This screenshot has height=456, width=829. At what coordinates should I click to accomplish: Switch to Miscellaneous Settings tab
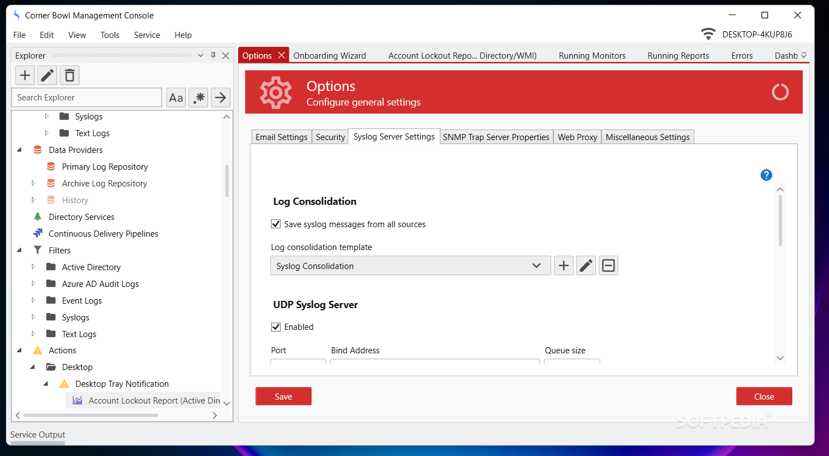point(648,137)
